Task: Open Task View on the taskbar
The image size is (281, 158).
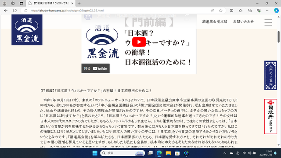Action: pyautogui.click(x=150, y=153)
